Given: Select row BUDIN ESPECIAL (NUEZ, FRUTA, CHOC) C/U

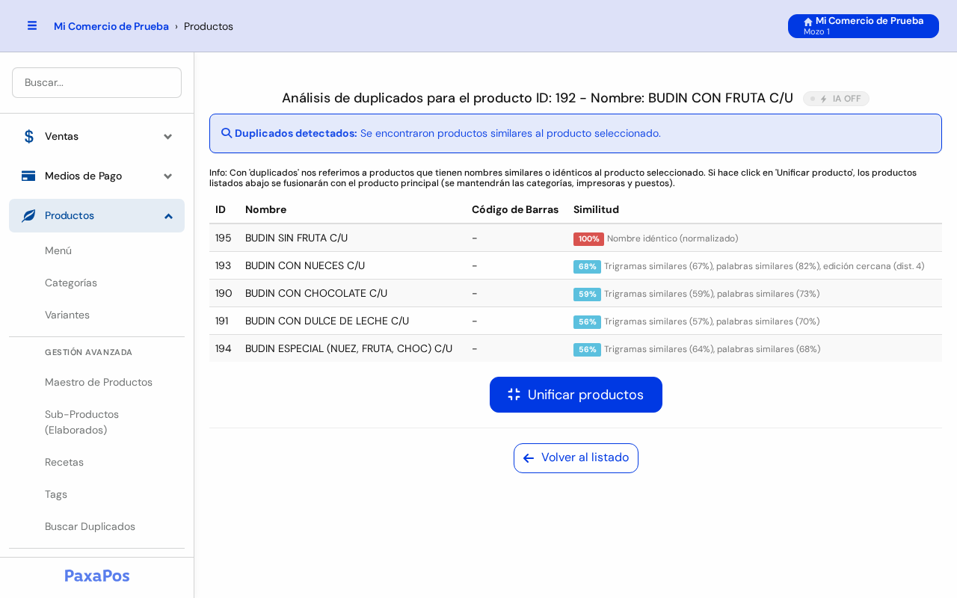Looking at the screenshot, I should 576,349.
